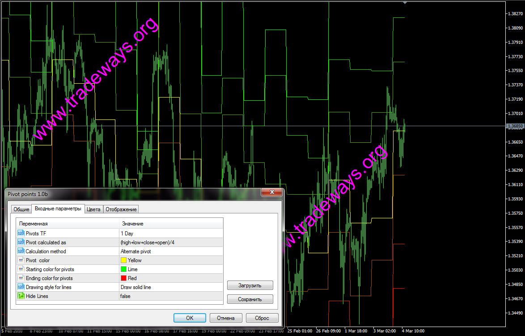Load settings with the Загрузить button
525x336 pixels.
pyautogui.click(x=250, y=285)
